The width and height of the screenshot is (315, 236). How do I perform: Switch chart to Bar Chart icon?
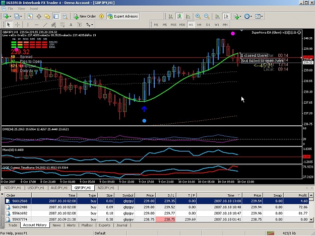click(x=170, y=17)
